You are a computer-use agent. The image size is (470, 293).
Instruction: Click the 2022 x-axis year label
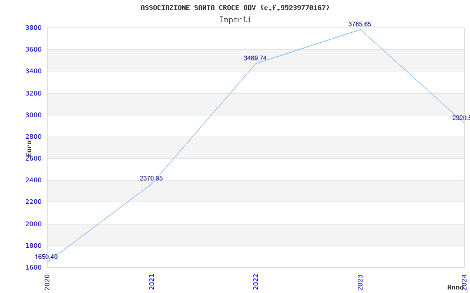[x=256, y=282]
